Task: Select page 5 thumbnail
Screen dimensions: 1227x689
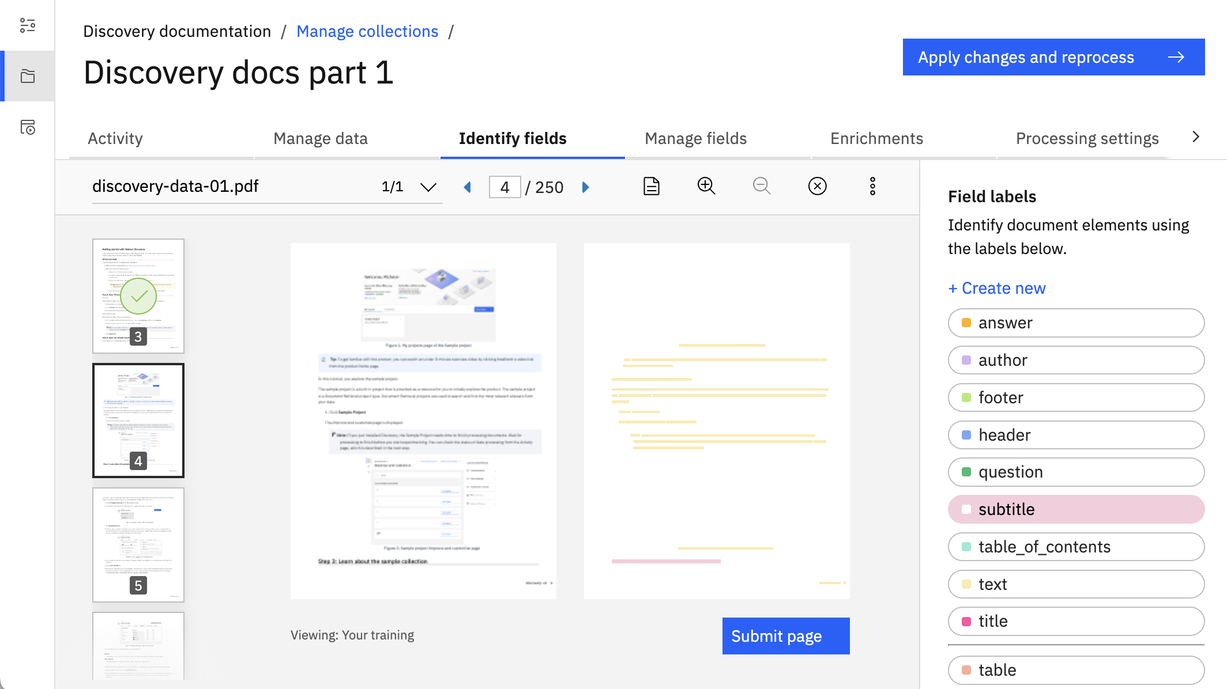Action: click(x=138, y=544)
